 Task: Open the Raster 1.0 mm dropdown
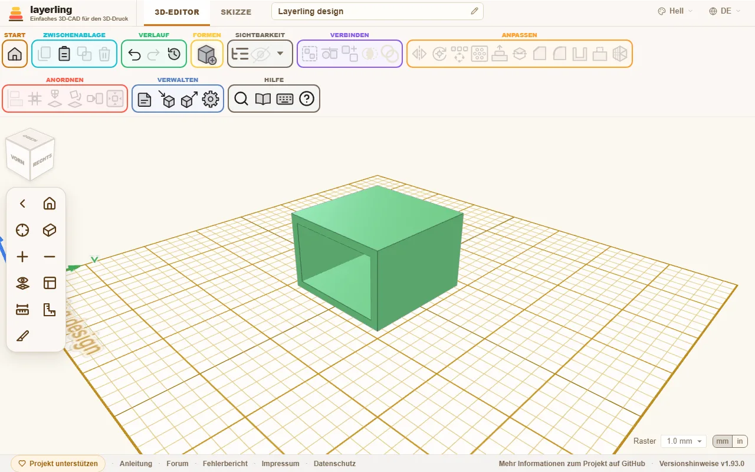coord(684,441)
